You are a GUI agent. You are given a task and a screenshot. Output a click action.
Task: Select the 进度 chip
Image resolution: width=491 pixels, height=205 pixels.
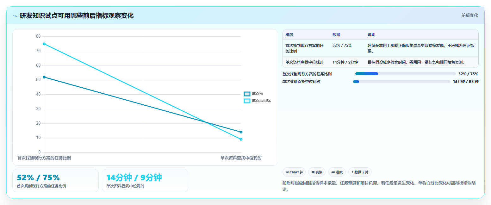[337, 172]
